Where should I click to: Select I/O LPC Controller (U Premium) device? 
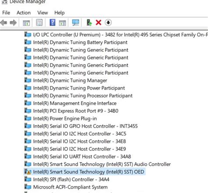(121, 35)
